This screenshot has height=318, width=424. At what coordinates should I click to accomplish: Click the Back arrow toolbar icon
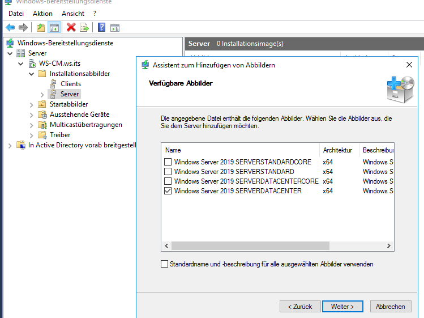(x=10, y=27)
